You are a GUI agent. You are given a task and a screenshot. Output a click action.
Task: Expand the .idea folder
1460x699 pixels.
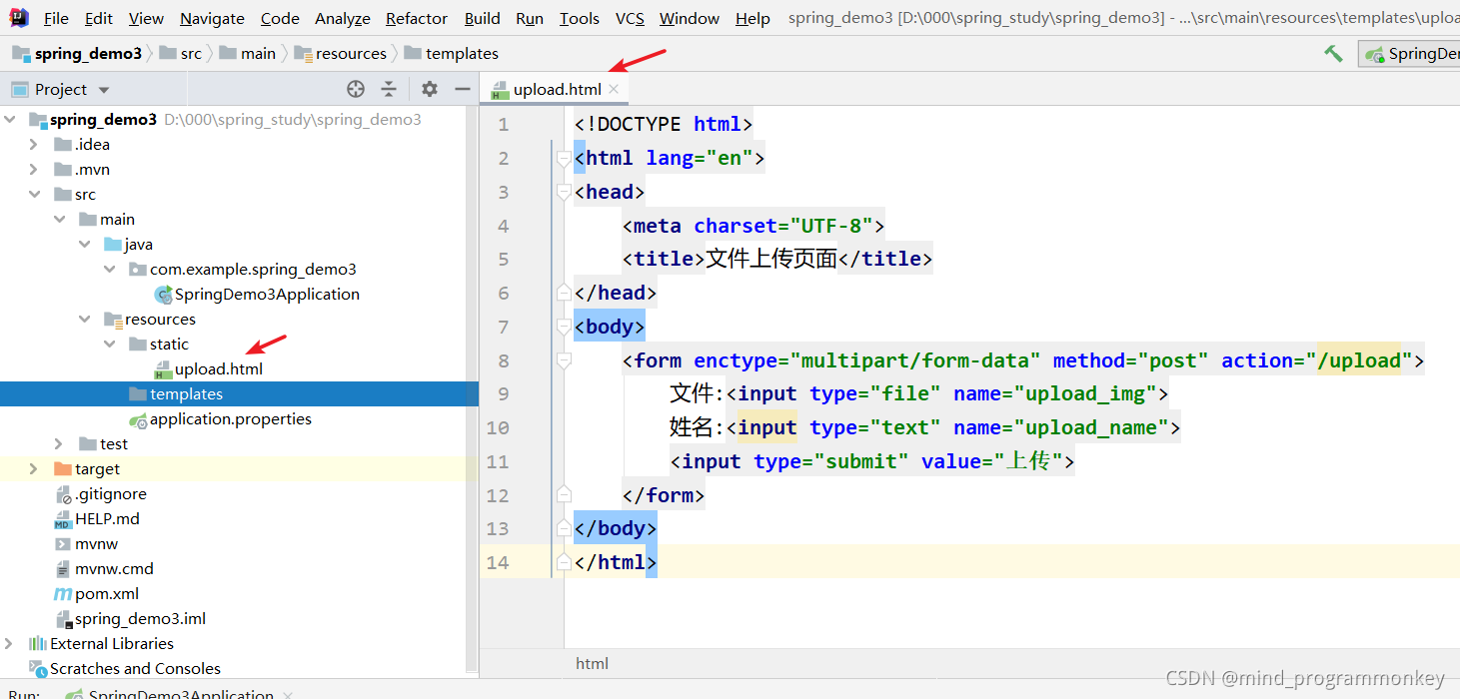coord(35,144)
